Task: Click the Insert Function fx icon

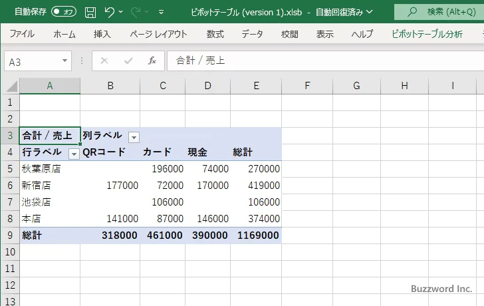Action: pyautogui.click(x=152, y=61)
